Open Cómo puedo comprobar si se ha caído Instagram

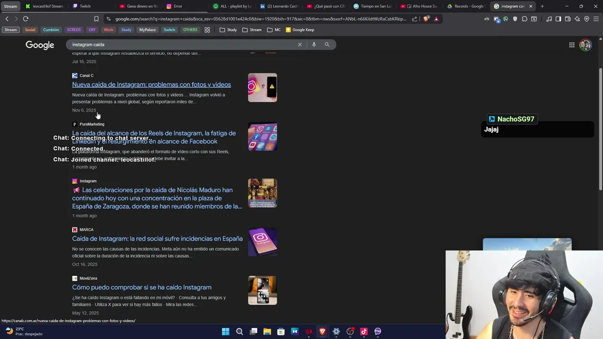click(x=142, y=287)
